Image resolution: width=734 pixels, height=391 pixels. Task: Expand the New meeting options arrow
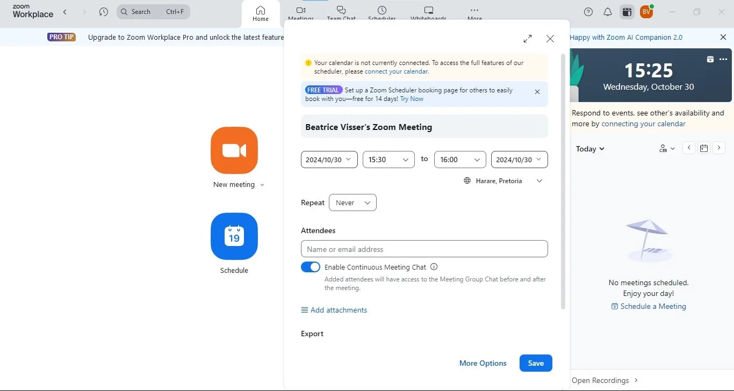coord(262,185)
